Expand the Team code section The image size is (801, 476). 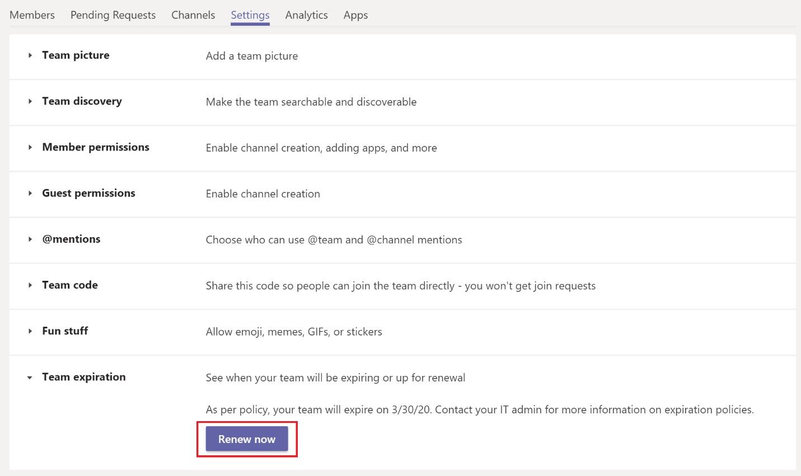click(x=30, y=285)
